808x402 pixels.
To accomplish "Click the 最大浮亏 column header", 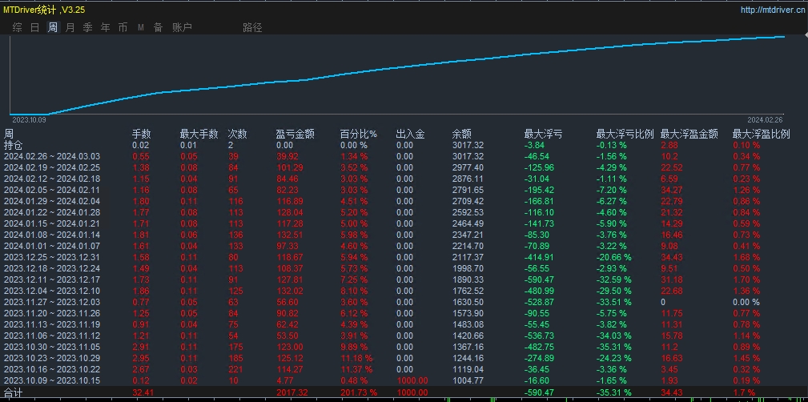I will click(543, 134).
